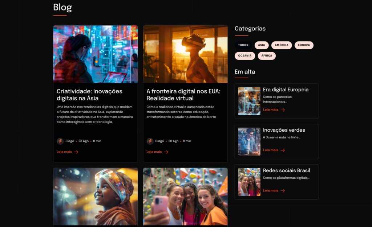Viewport: 372px width, 227px height.
Task: Open A fronteira digital nos EUA title
Action: click(183, 95)
